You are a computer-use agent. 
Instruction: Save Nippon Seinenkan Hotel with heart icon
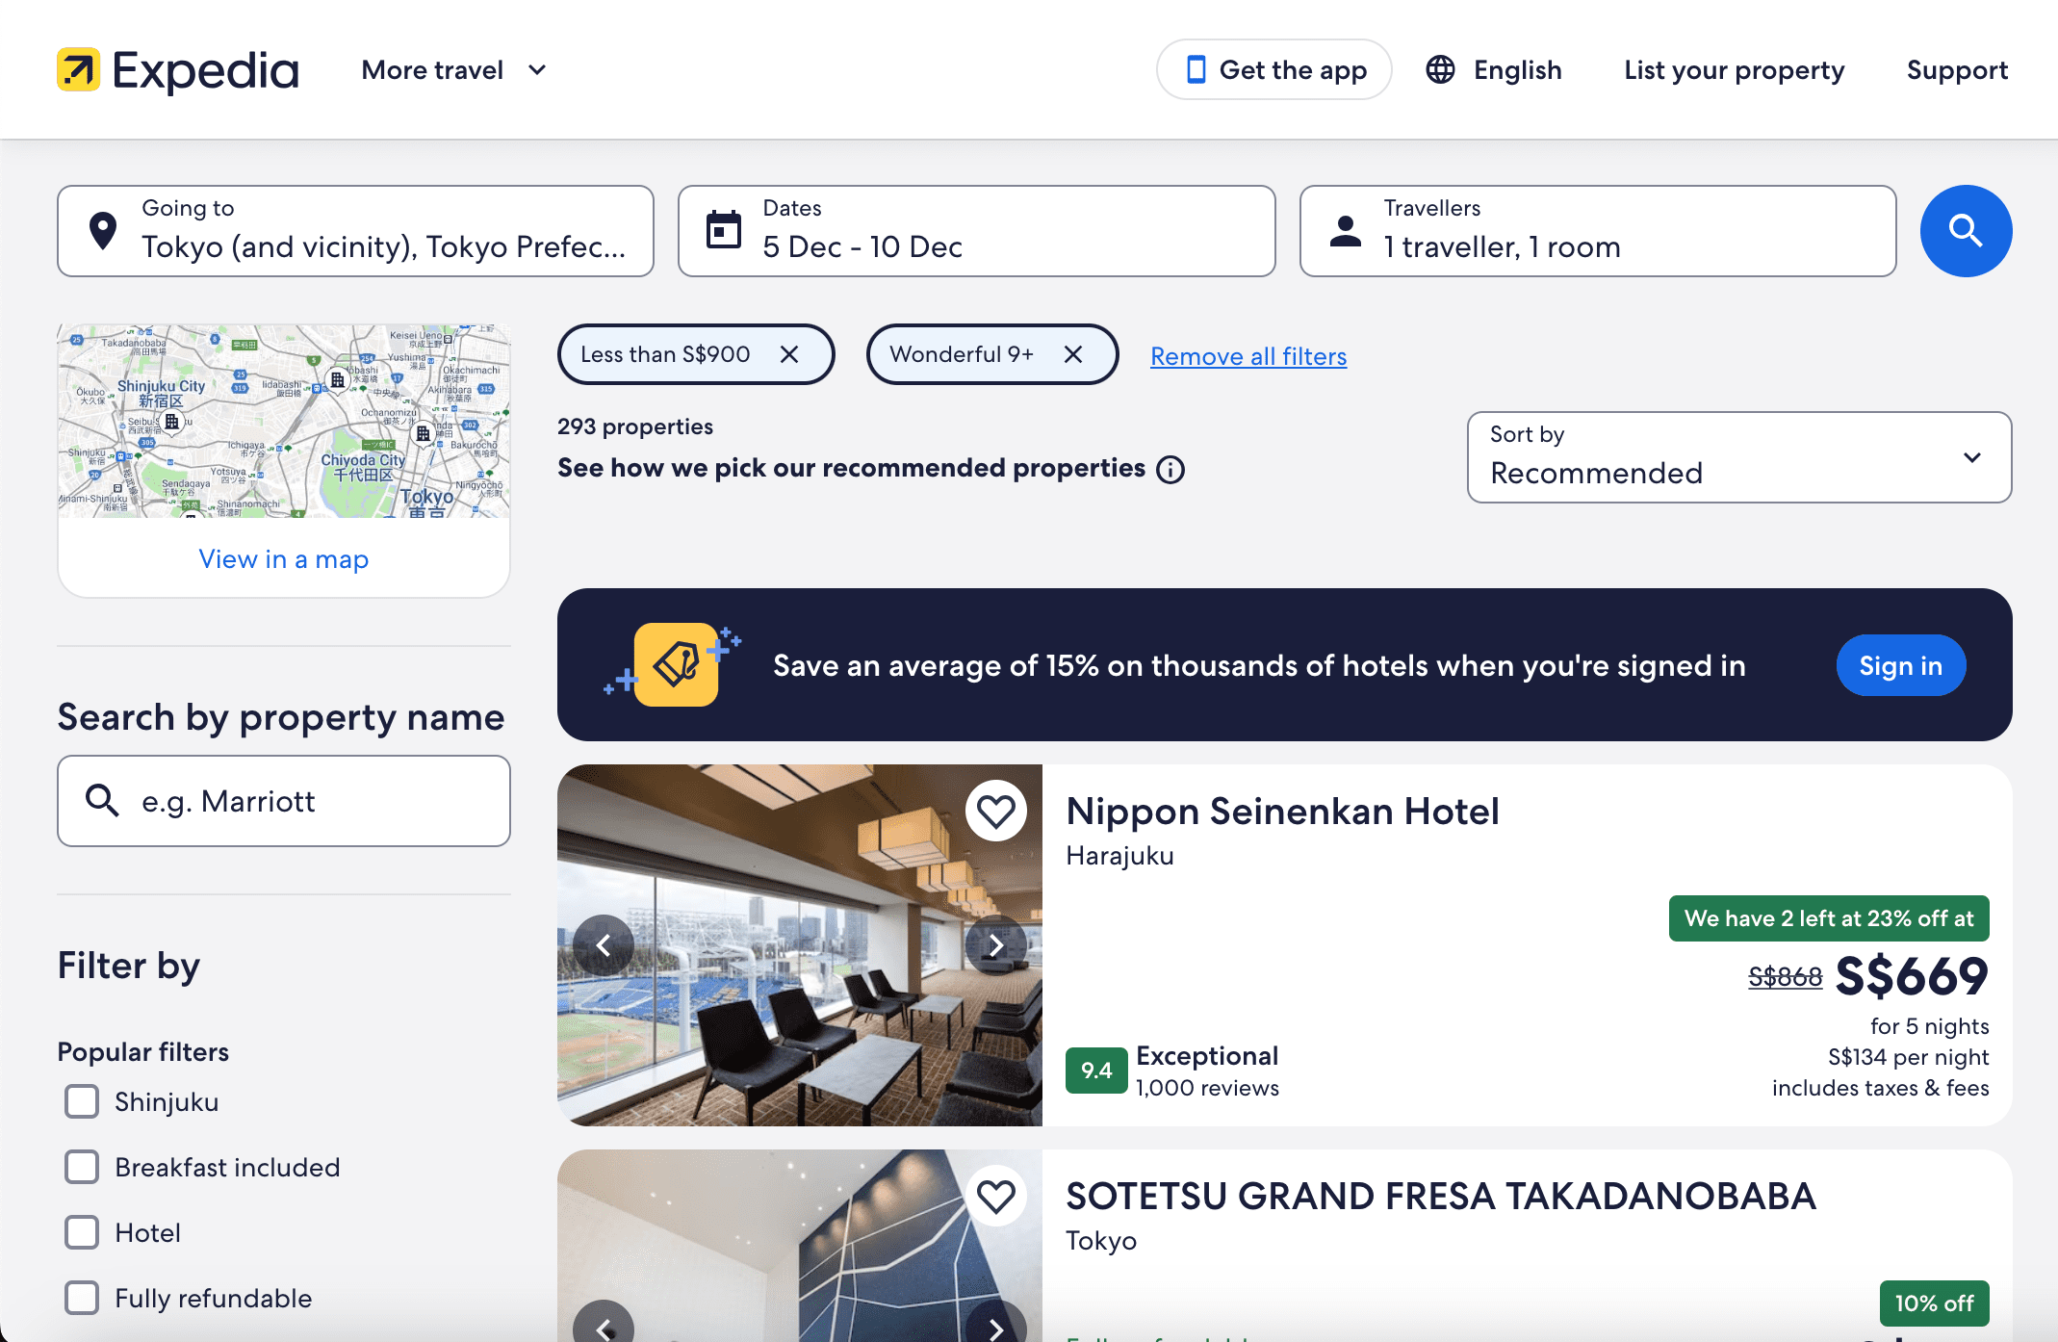click(x=995, y=811)
